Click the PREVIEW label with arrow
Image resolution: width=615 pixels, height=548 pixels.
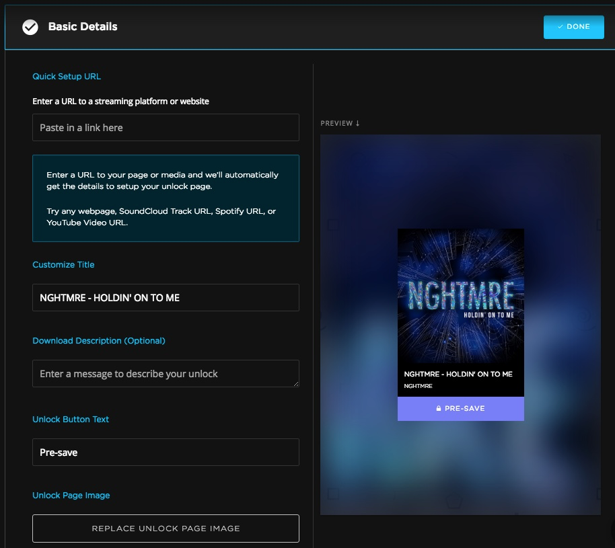340,123
